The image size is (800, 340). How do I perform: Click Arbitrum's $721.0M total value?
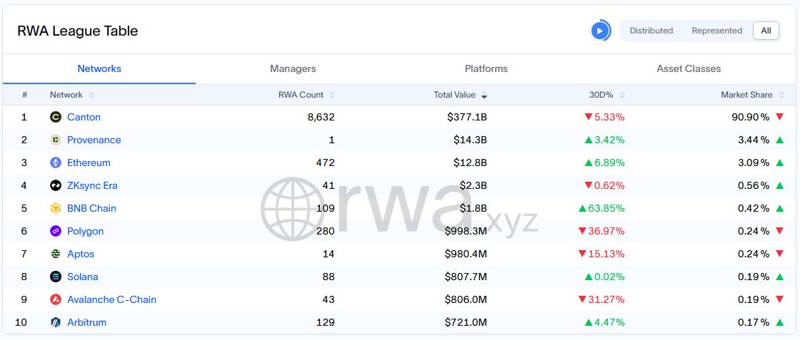[466, 322]
